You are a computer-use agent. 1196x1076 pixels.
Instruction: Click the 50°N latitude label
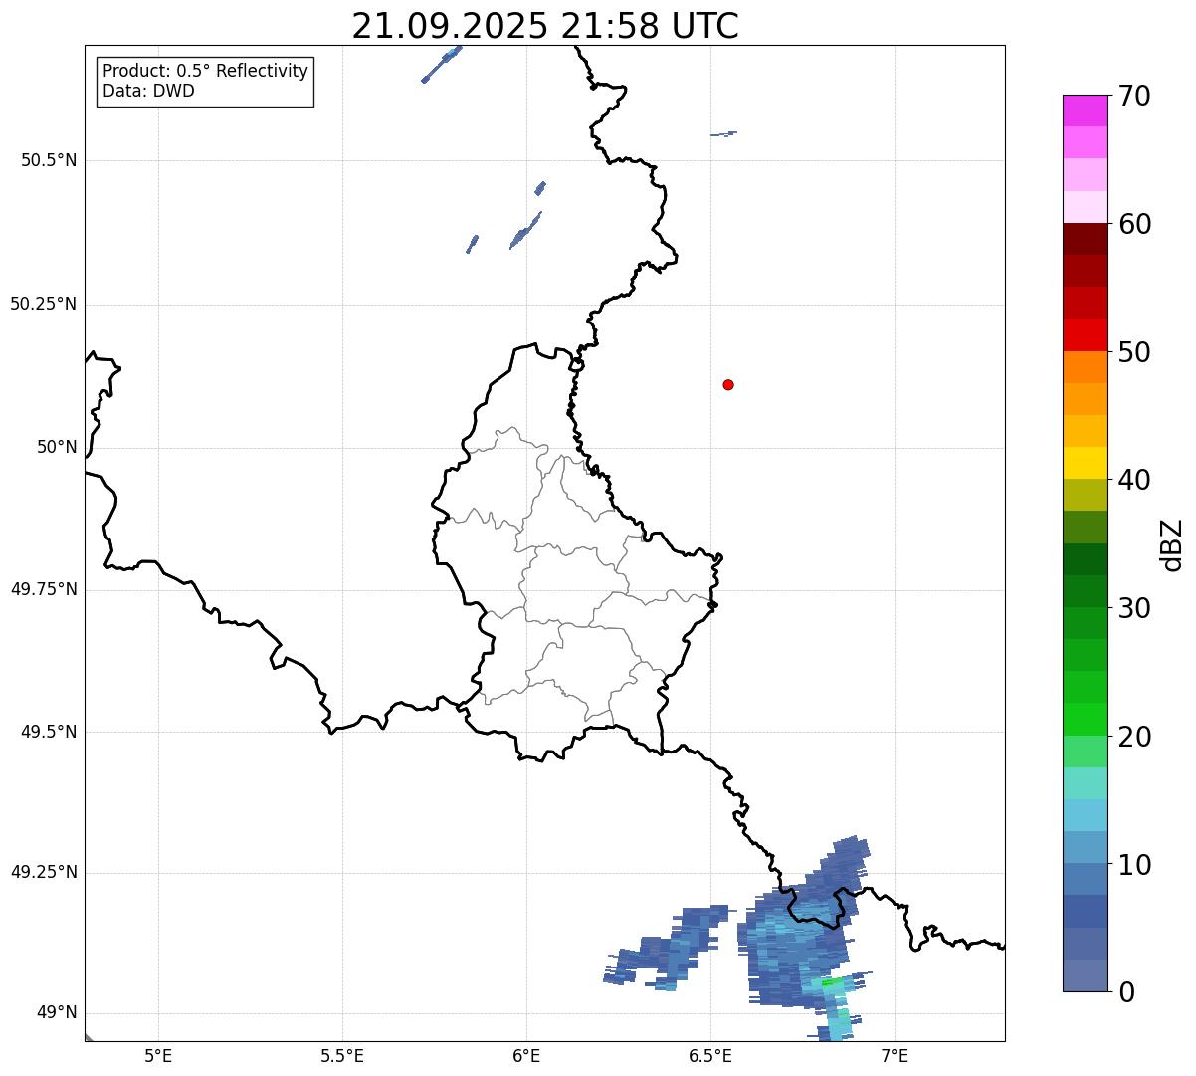point(57,448)
